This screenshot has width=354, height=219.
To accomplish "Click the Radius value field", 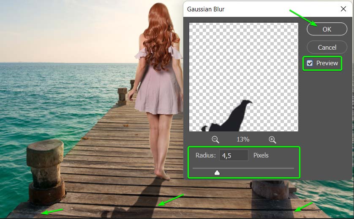I will tap(234, 155).
